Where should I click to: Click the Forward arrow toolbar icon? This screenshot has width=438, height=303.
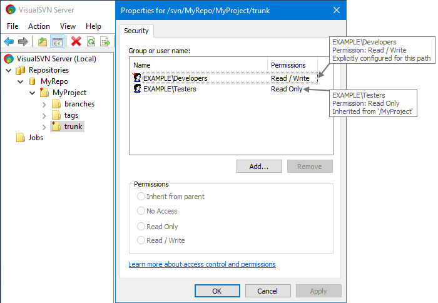tap(23, 42)
